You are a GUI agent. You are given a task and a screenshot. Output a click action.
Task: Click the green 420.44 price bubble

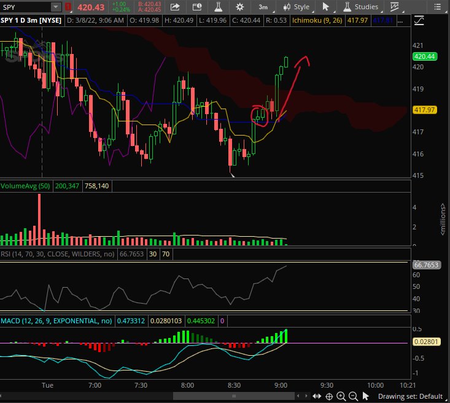(424, 56)
